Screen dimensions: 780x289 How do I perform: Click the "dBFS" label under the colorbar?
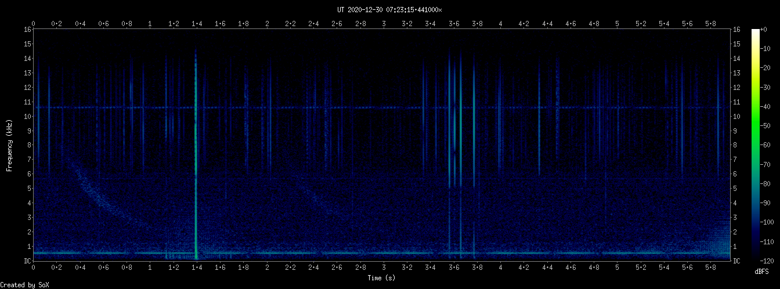tap(762, 272)
